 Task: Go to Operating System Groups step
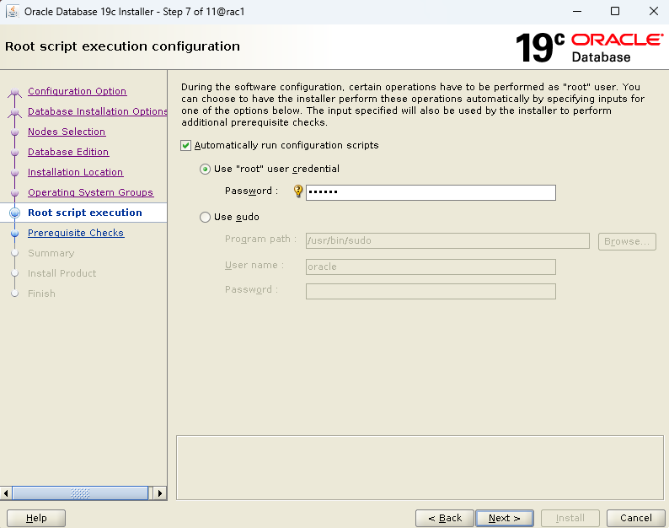[90, 192]
